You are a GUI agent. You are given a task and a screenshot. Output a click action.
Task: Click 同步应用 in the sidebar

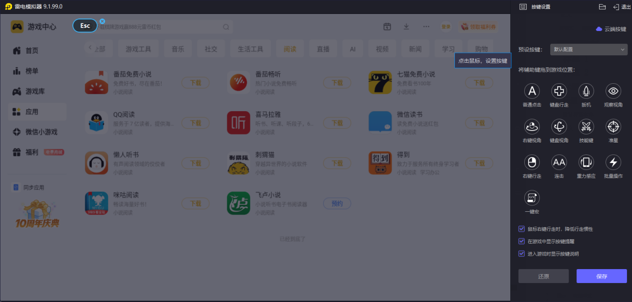pyautogui.click(x=28, y=187)
